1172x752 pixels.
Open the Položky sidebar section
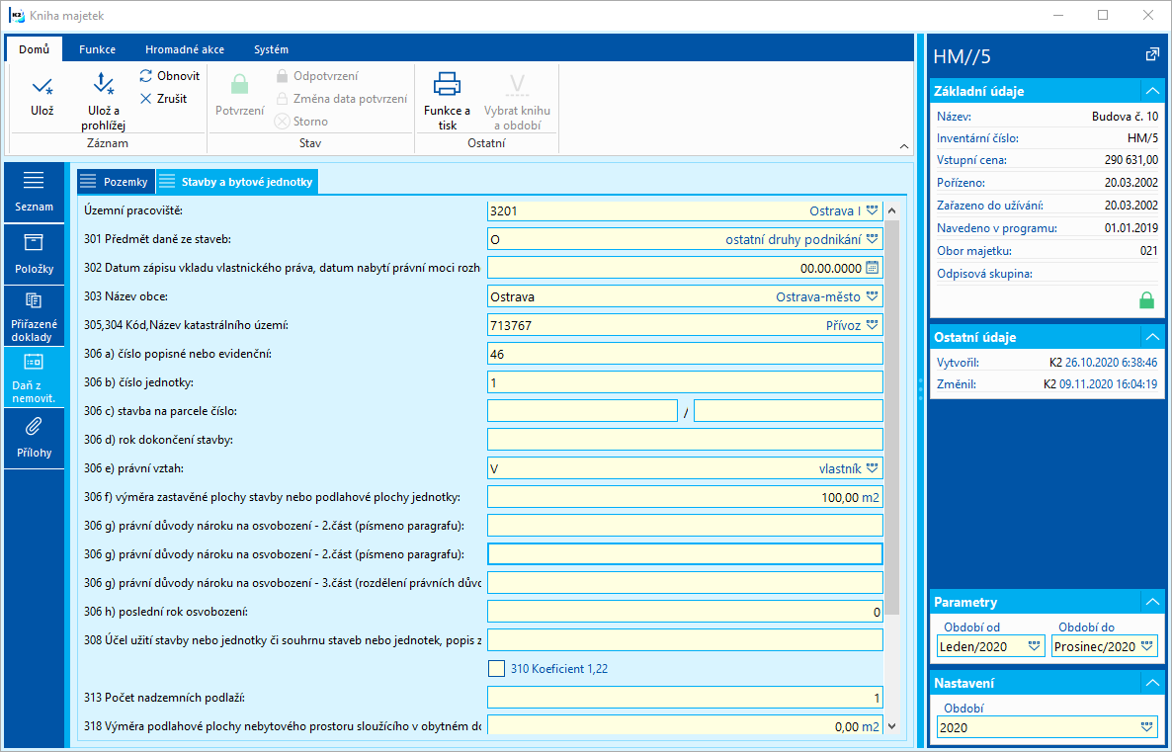(34, 254)
